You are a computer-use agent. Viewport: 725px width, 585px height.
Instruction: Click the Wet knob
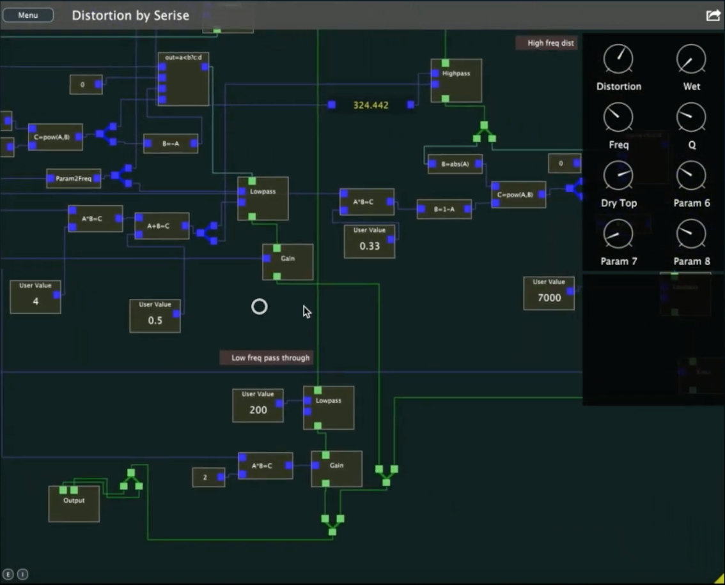[691, 59]
